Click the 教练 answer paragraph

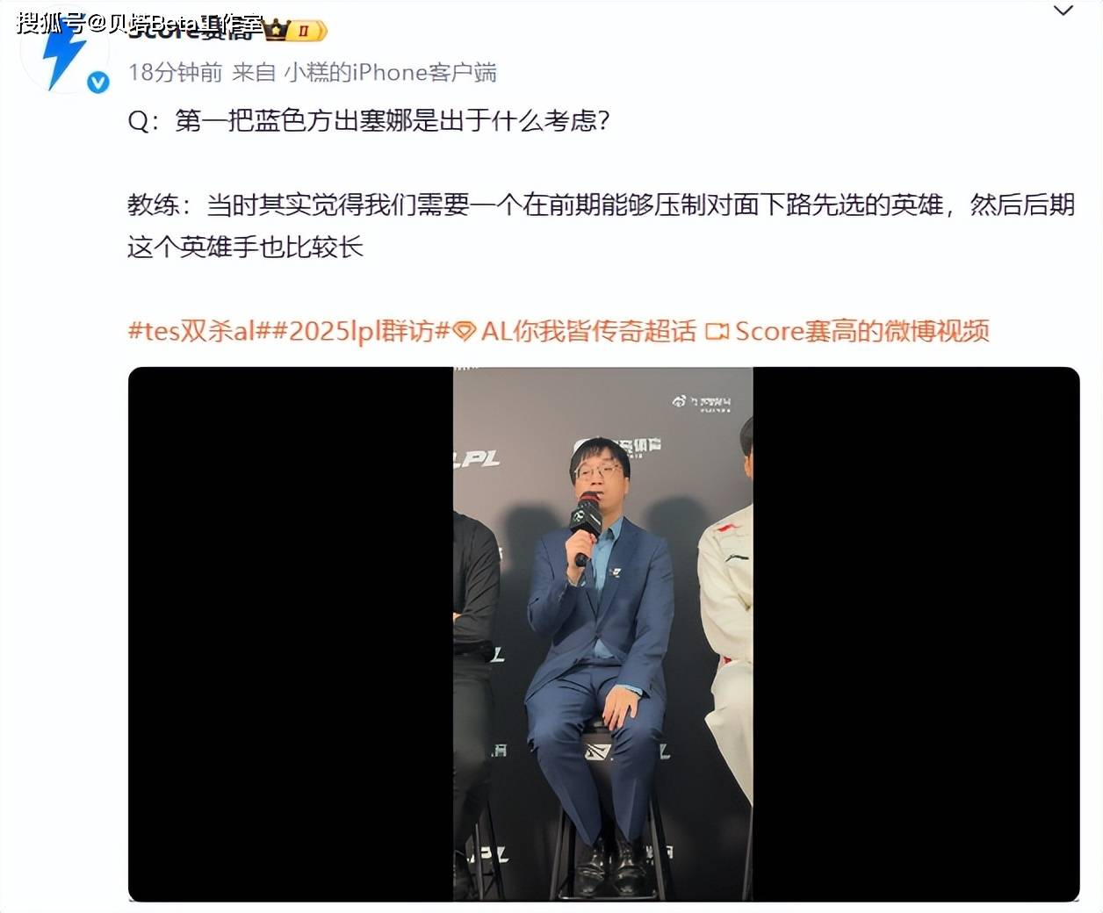[602, 226]
